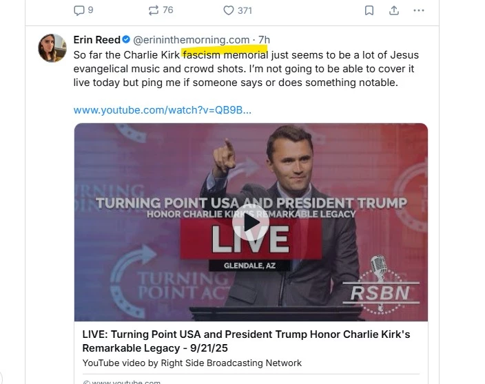Click the Erin Reed display name
Screen dimensions: 485x384
[x=96, y=39]
